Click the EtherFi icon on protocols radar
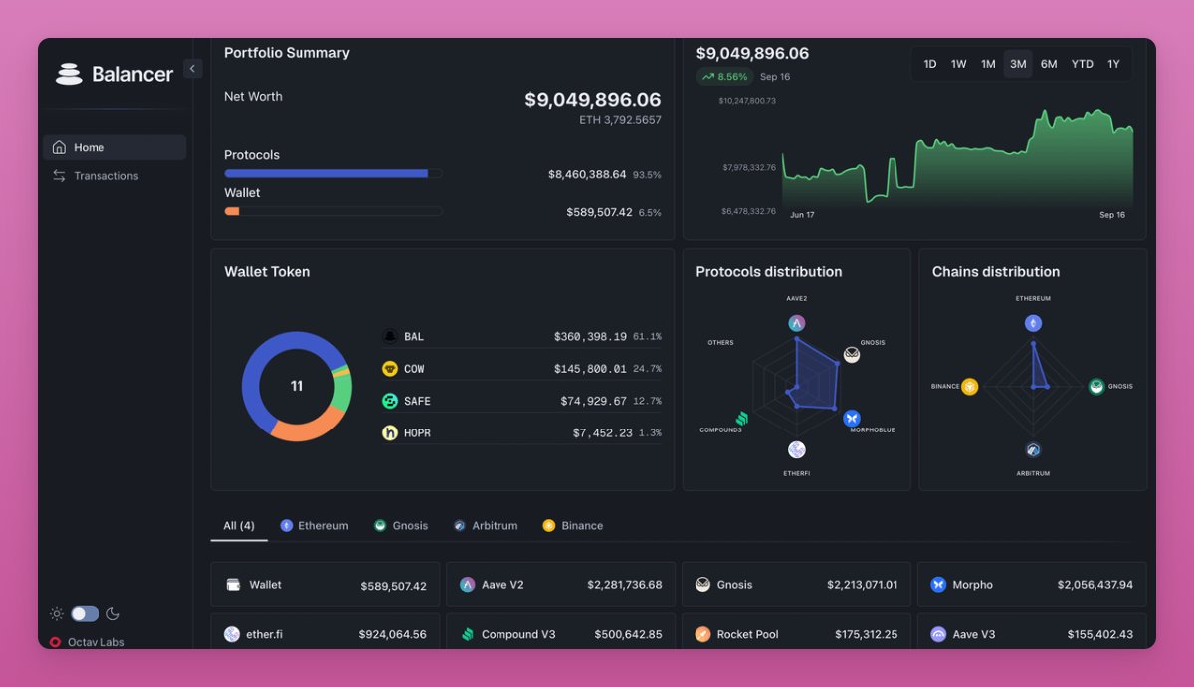Image resolution: width=1194 pixels, height=687 pixels. tap(796, 449)
